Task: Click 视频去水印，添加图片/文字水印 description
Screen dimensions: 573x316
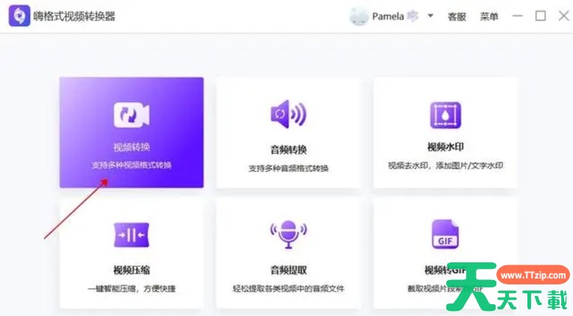Action: [446, 165]
